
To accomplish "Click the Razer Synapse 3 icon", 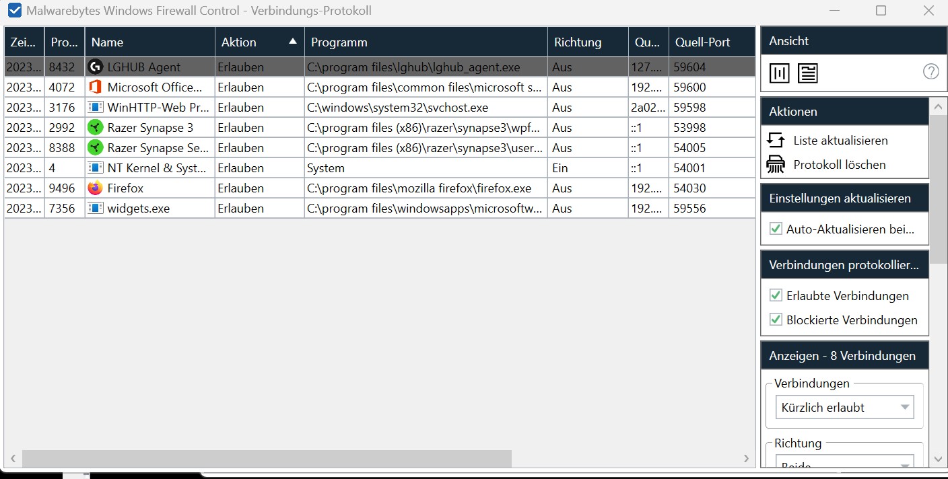I will (x=95, y=128).
